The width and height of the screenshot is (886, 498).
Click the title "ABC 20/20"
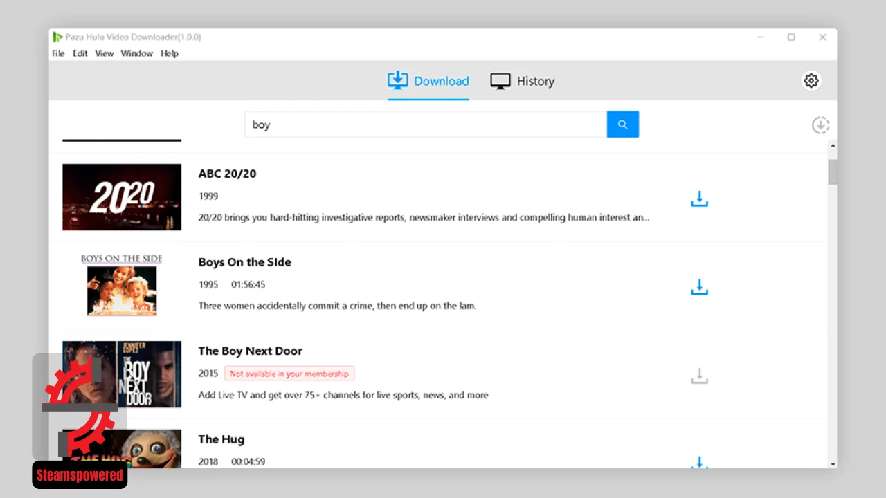[x=227, y=174]
